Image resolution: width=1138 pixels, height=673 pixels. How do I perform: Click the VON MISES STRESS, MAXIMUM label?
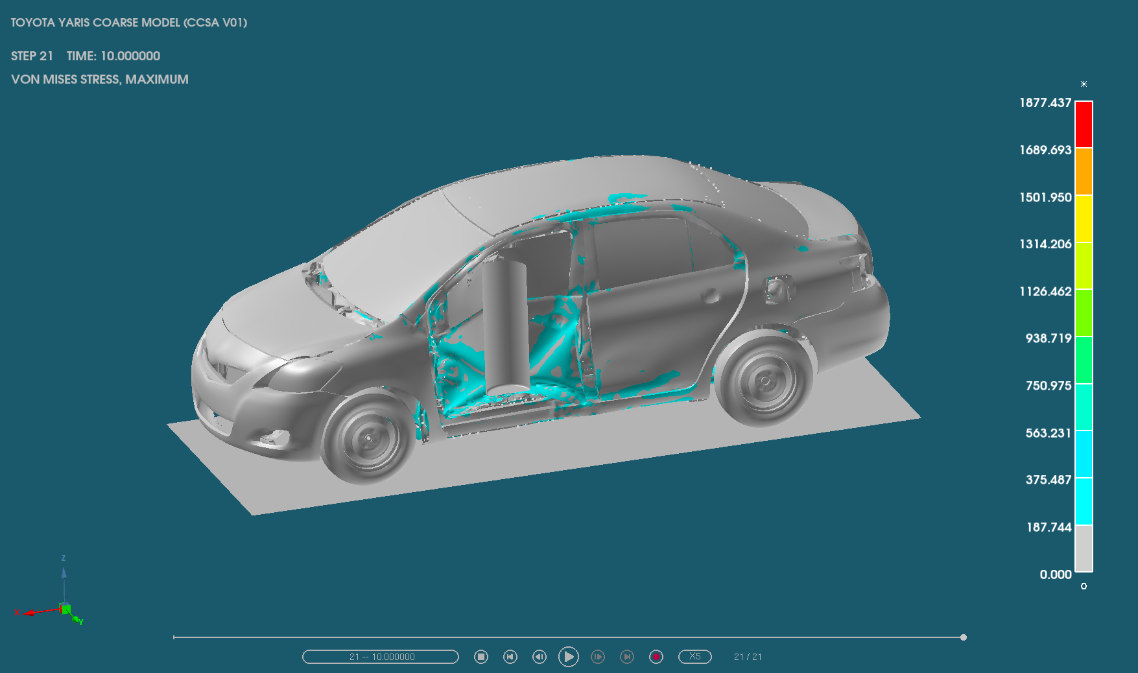100,79
